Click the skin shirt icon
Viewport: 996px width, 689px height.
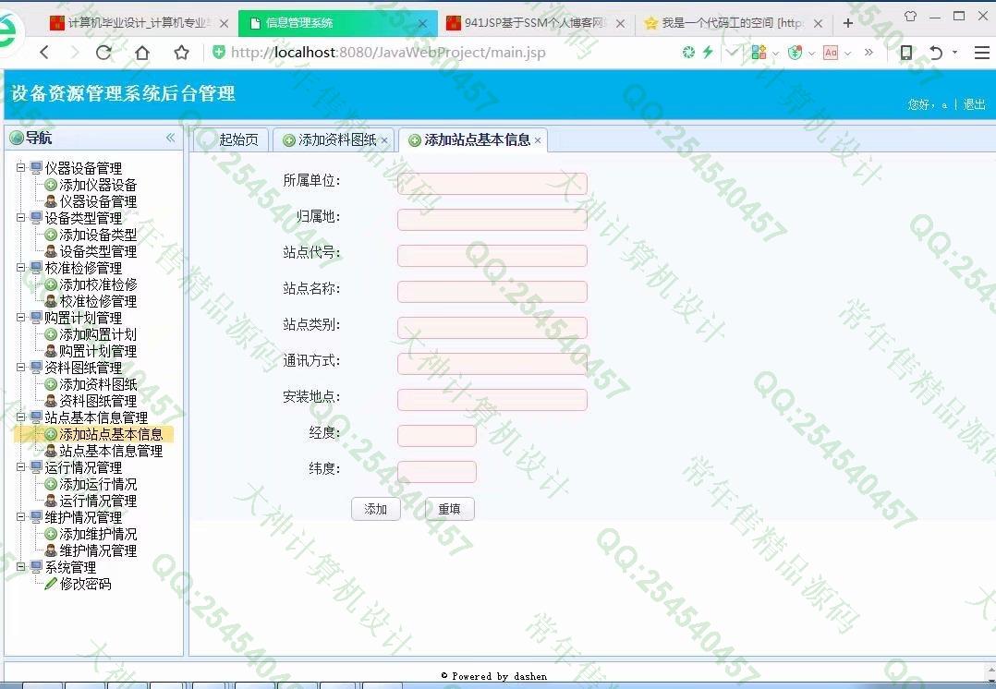click(910, 16)
